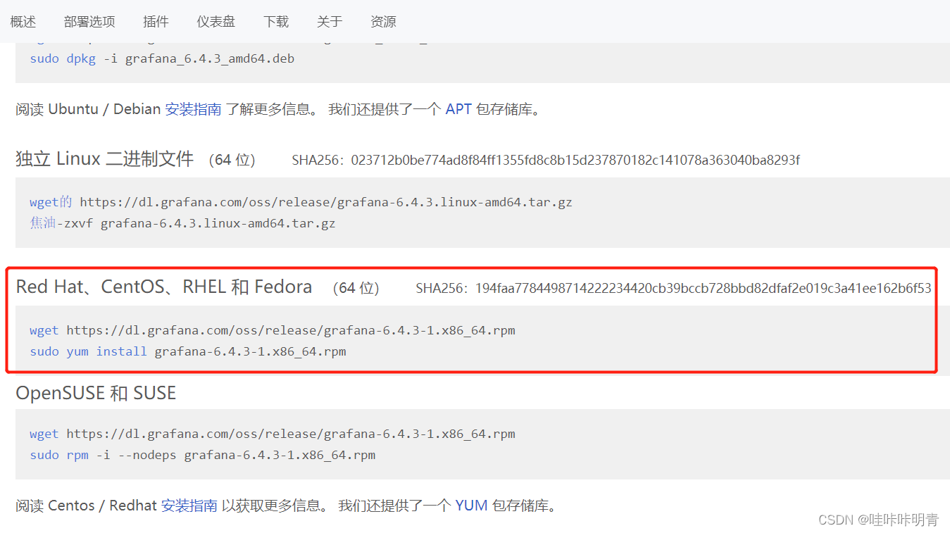Click the wget linux-amd64.tar.gz command line
The width and height of the screenshot is (950, 533).
(301, 202)
